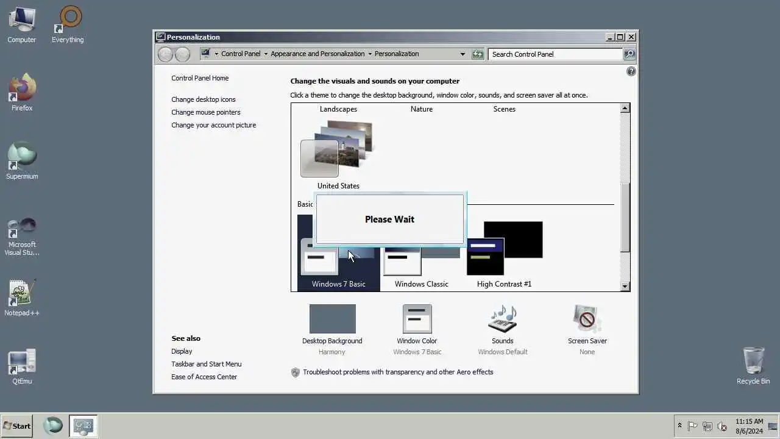Screen dimensions: 780x439
Task: Launch the Microsoft Visual Studio shortcut
Action: coord(22,237)
